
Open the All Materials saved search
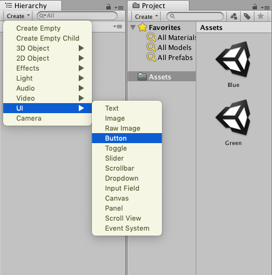click(x=171, y=37)
